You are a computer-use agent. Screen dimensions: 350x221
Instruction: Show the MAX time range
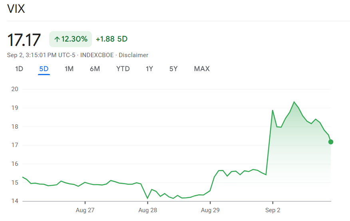(202, 69)
